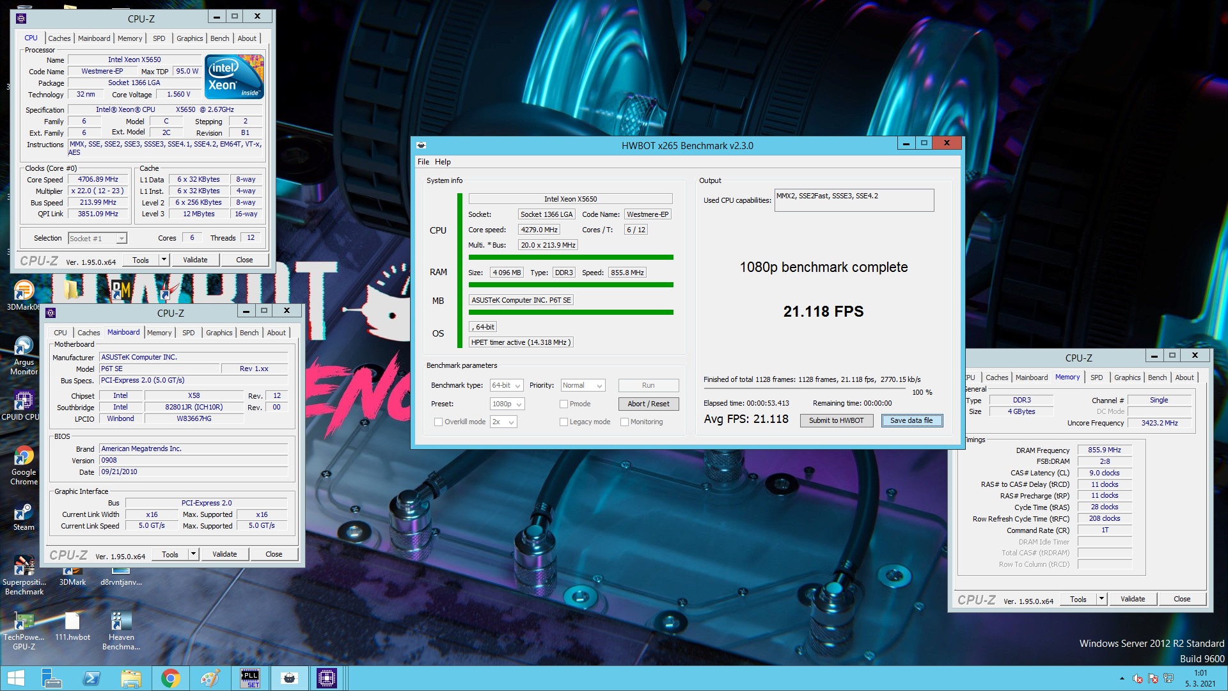Expand Tools arrow in Mainboard CPU-Z window
Image resolution: width=1228 pixels, height=691 pixels.
tap(193, 554)
